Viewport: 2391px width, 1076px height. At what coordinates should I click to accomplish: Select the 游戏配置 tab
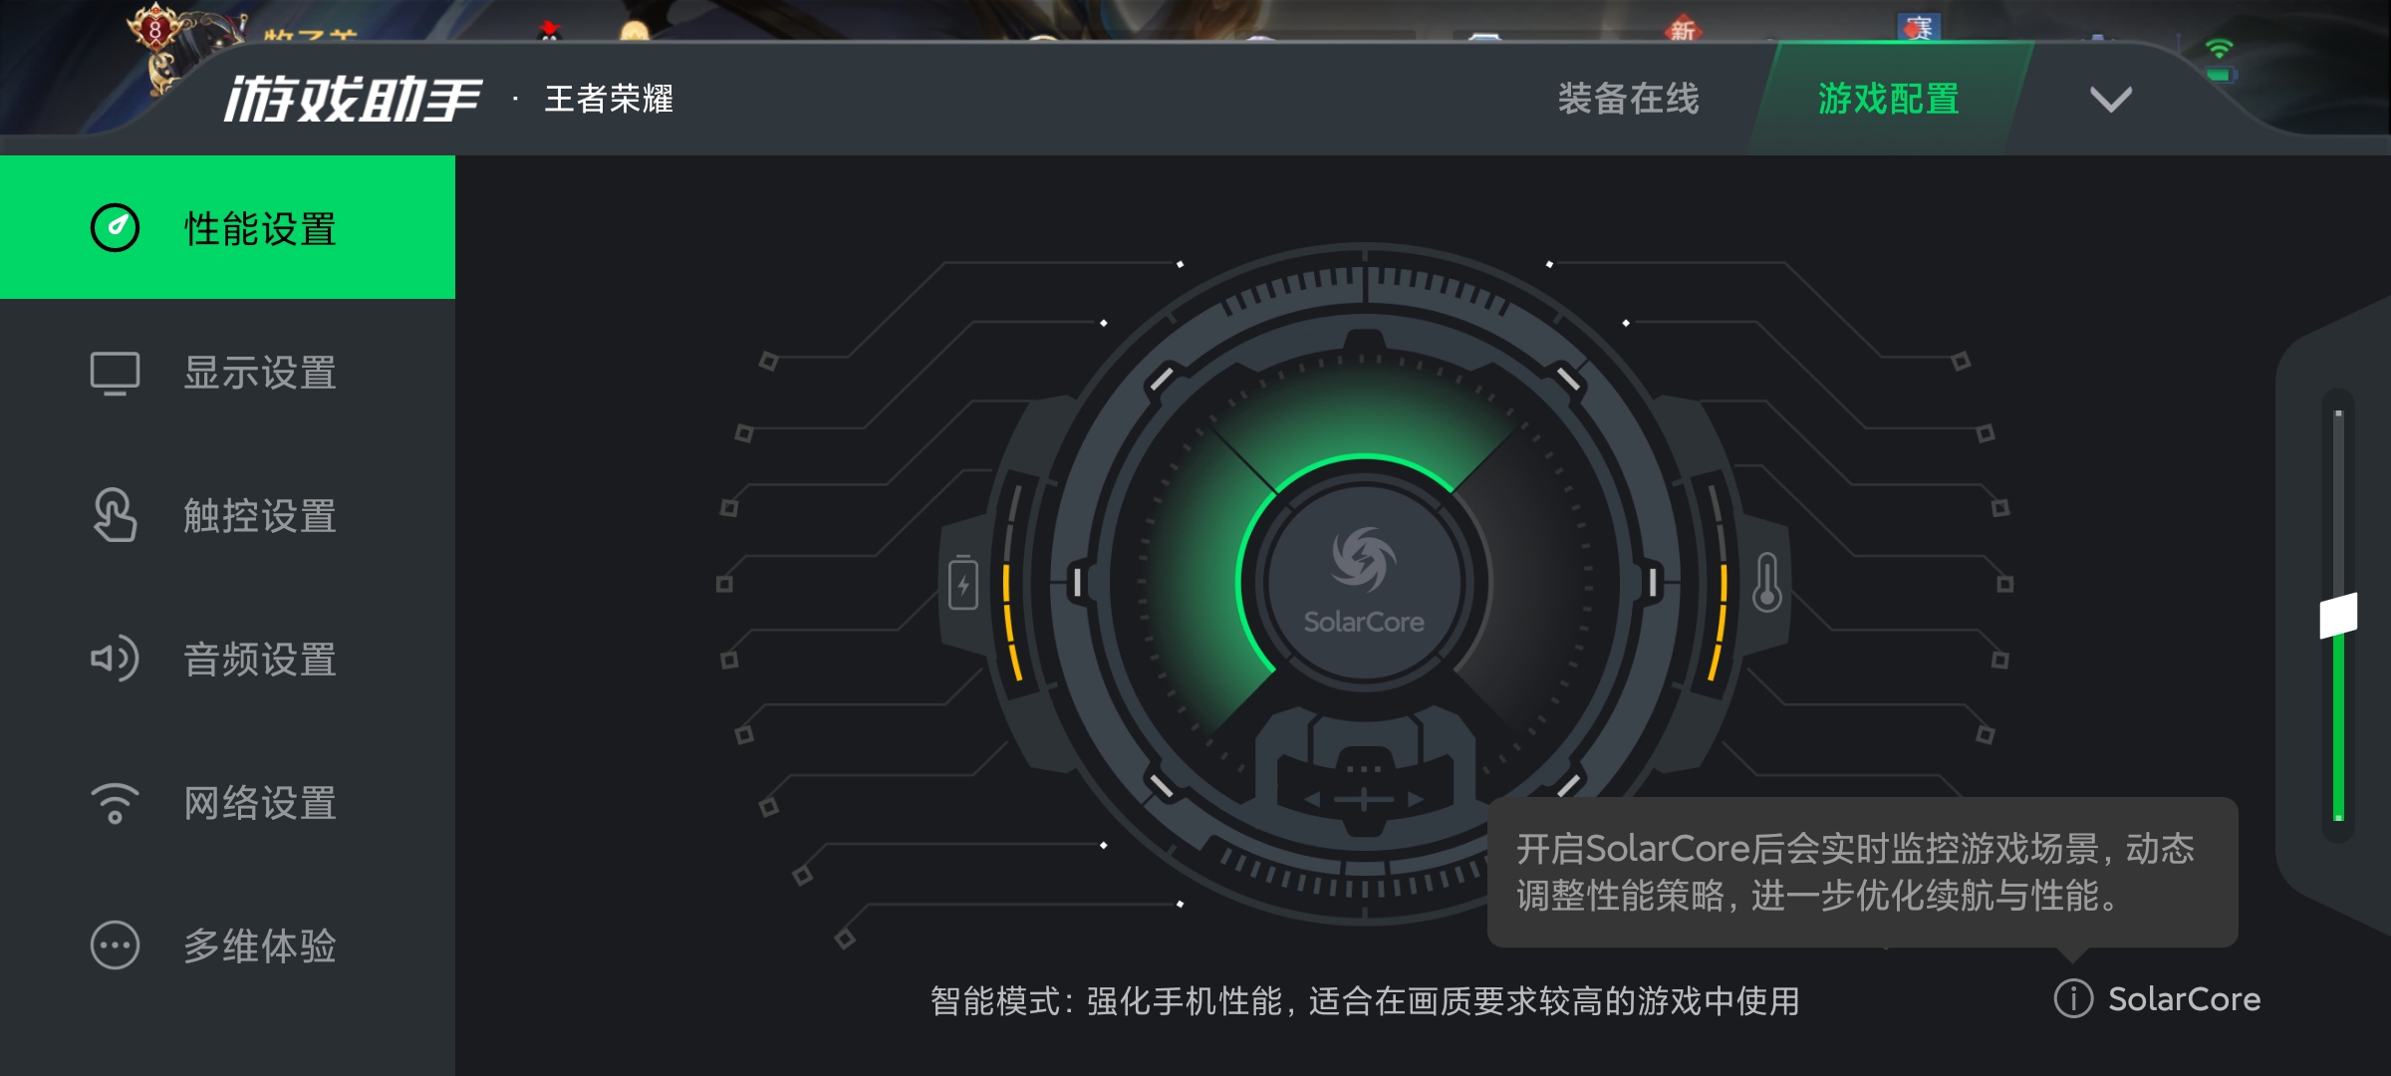point(1889,99)
